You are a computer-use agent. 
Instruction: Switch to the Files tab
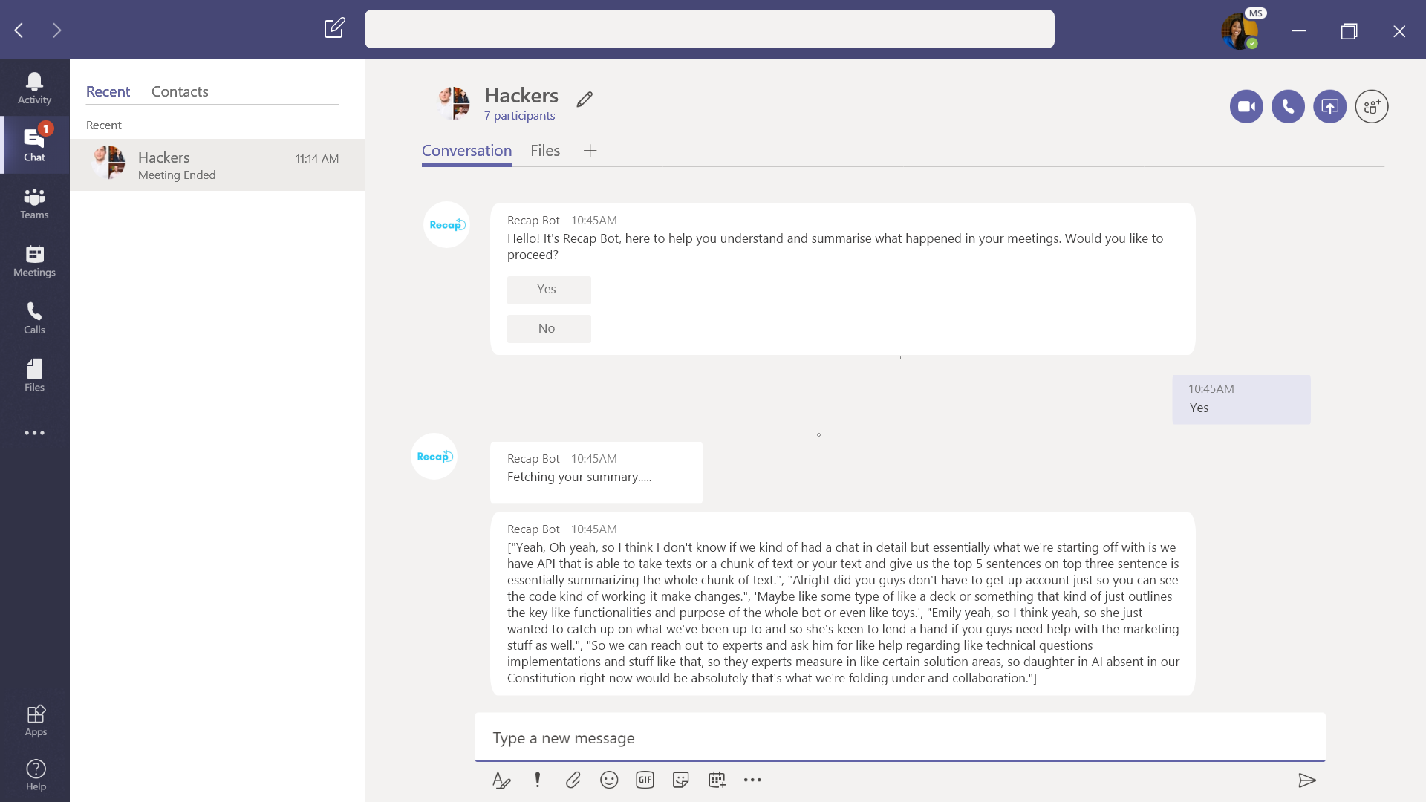click(544, 150)
